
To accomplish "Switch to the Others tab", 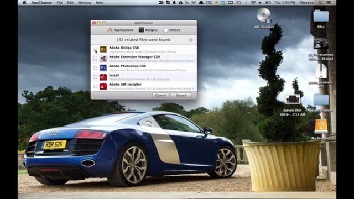I will [x=172, y=30].
